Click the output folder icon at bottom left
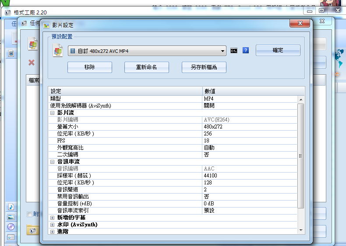This screenshot has height=246, width=346. [32, 229]
